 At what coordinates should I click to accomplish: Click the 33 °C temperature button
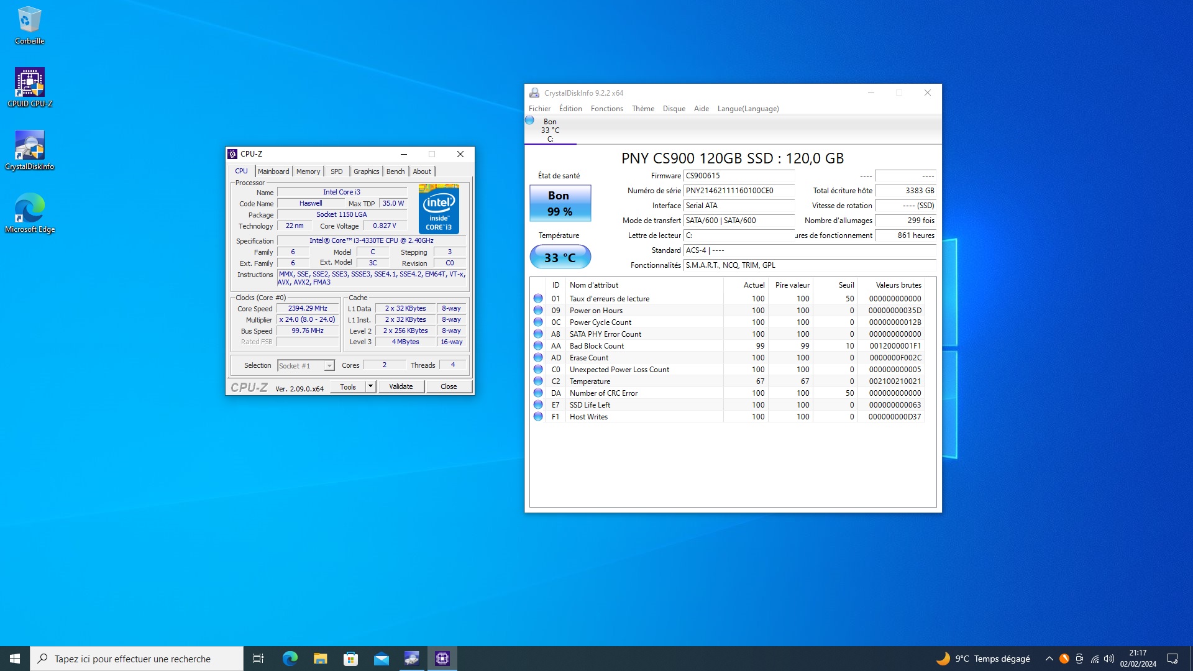click(560, 257)
